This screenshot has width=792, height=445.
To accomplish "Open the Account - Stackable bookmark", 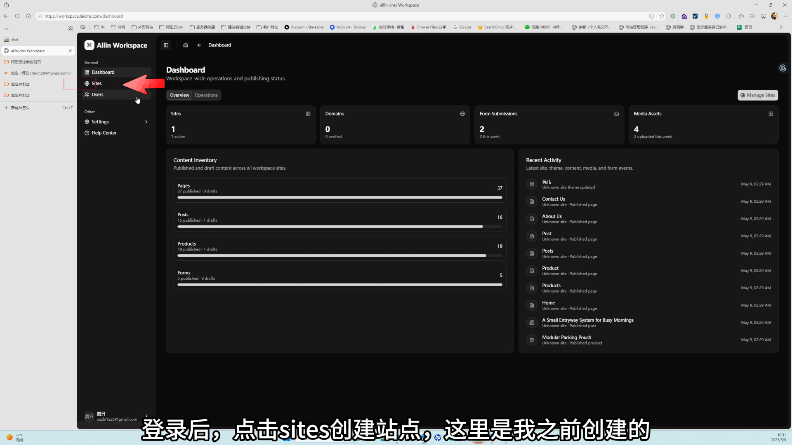I will pos(304,27).
